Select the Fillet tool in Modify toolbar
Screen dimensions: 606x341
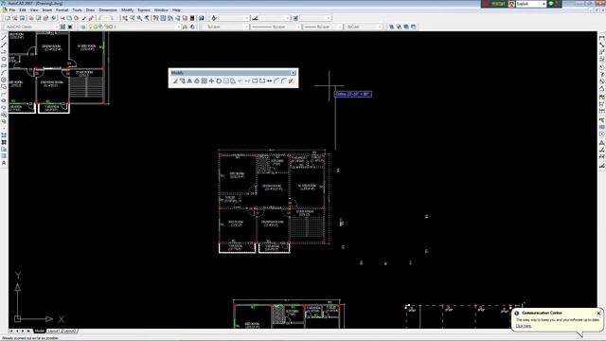pos(284,81)
